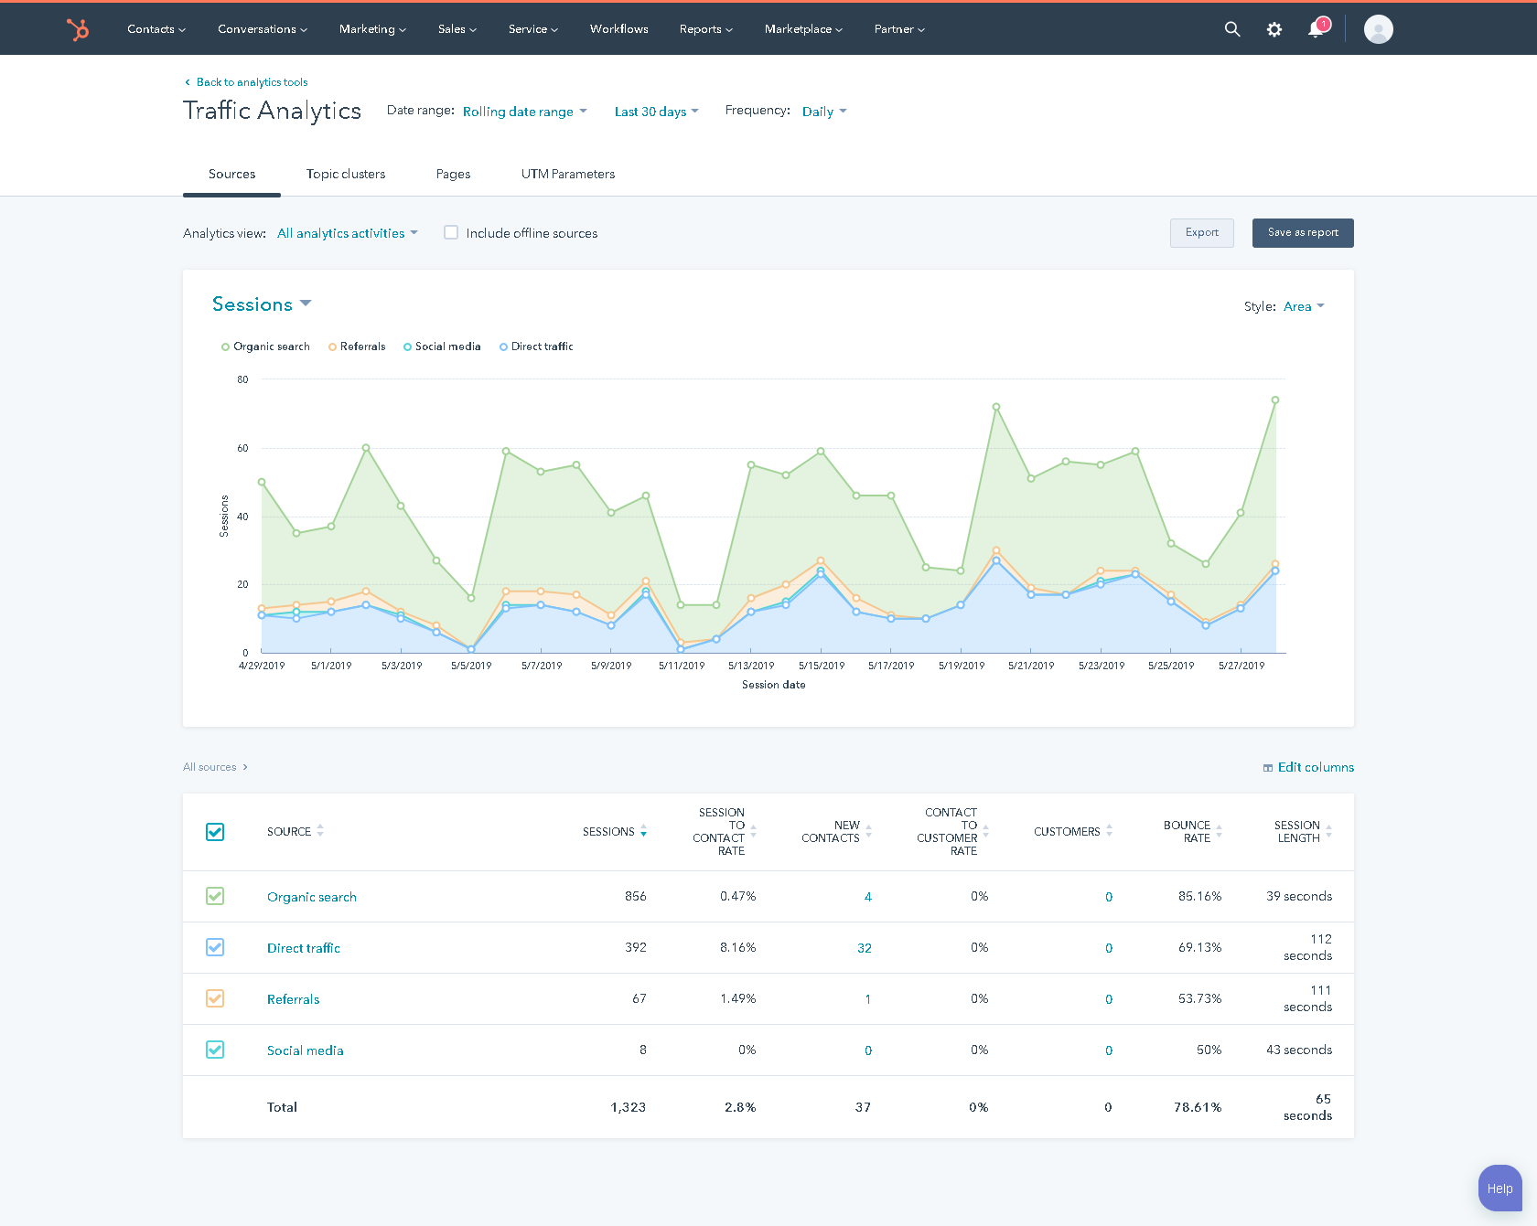Uncheck the select-all checkbox in table header
1537x1226 pixels.
[x=215, y=832]
